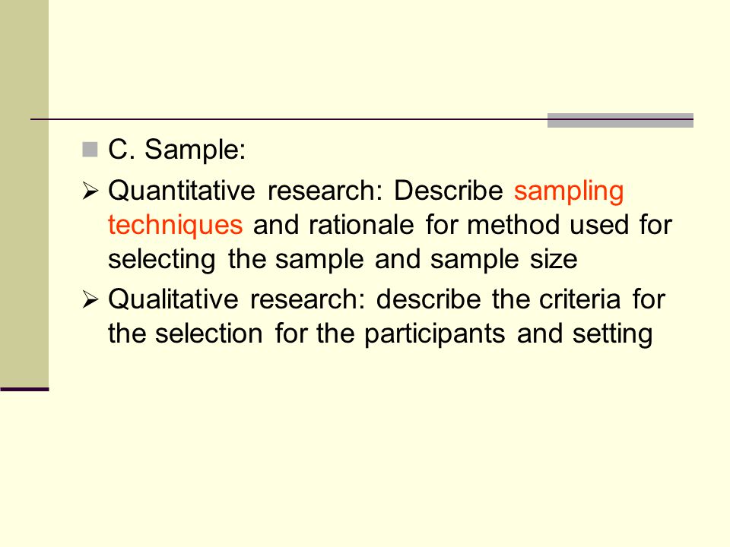Select the 'C. Sample:' heading text

(176, 150)
